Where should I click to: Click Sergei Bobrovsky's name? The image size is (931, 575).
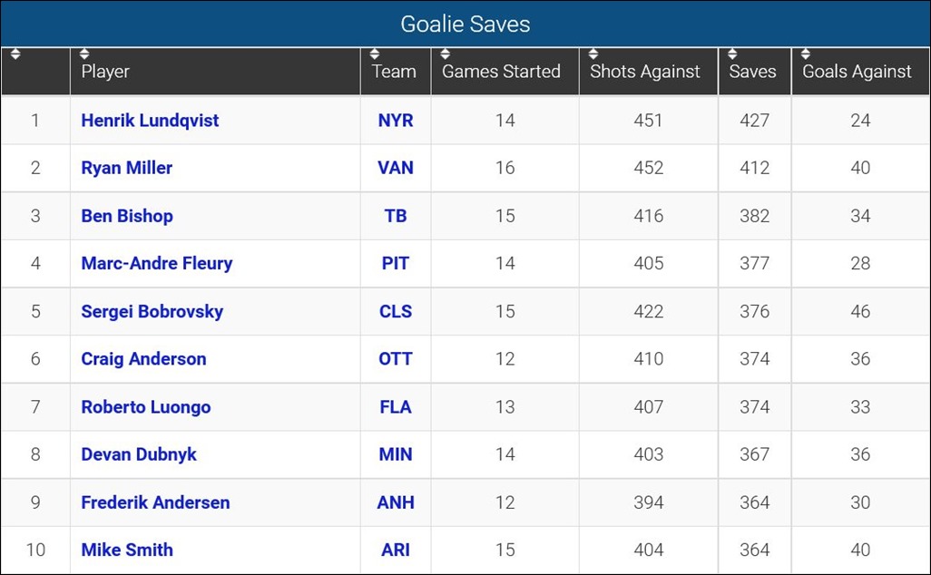(x=150, y=310)
